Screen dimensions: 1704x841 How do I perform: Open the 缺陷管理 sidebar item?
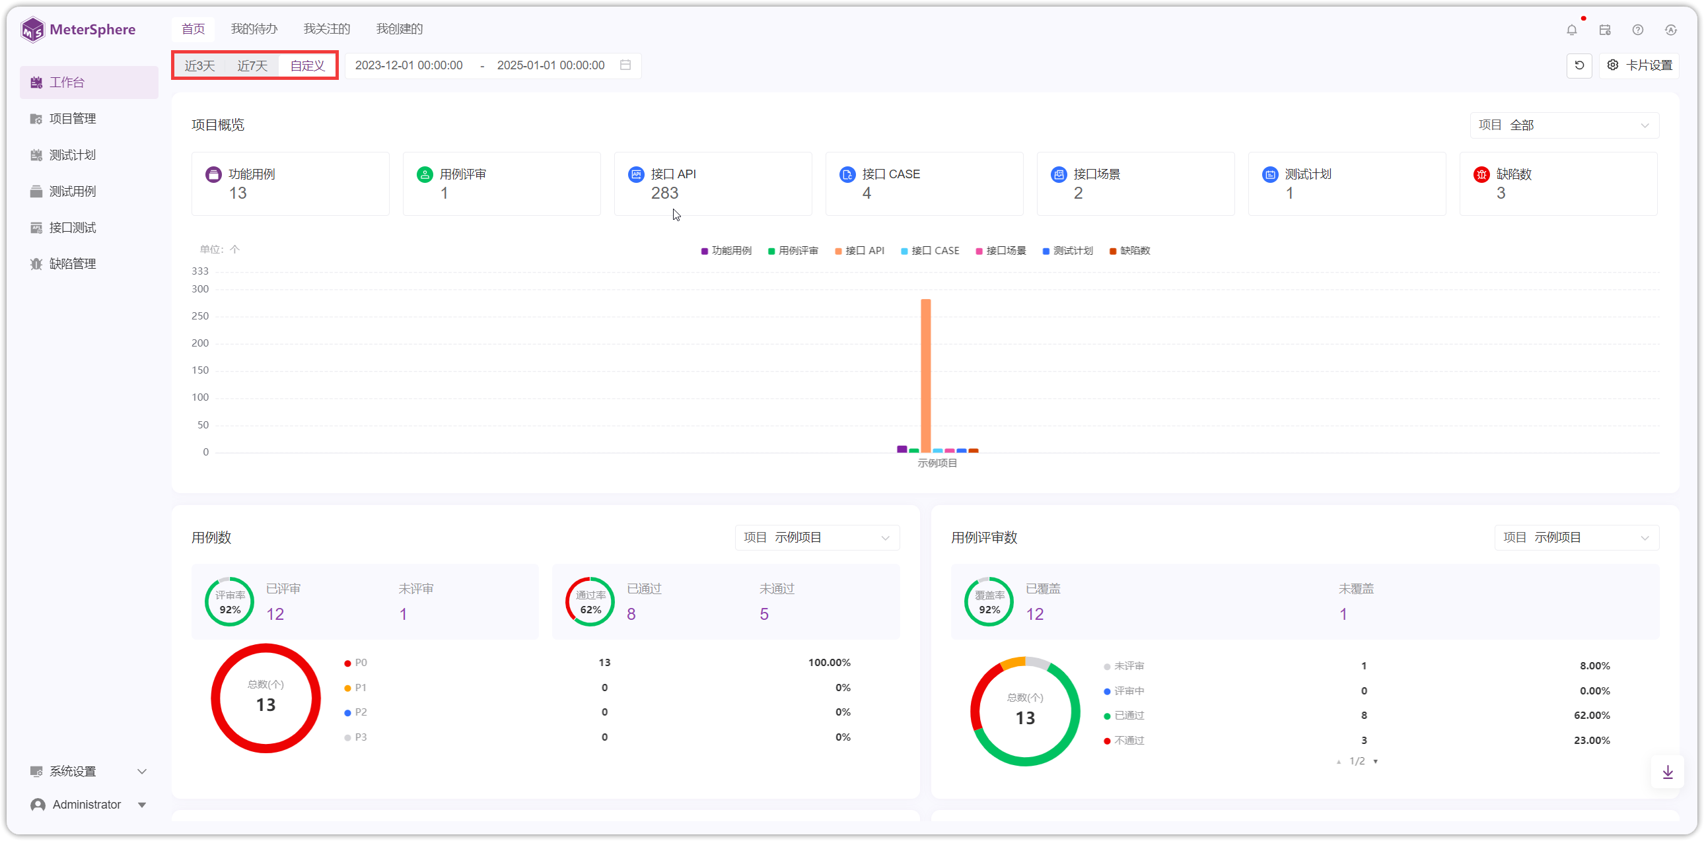pos(73,264)
